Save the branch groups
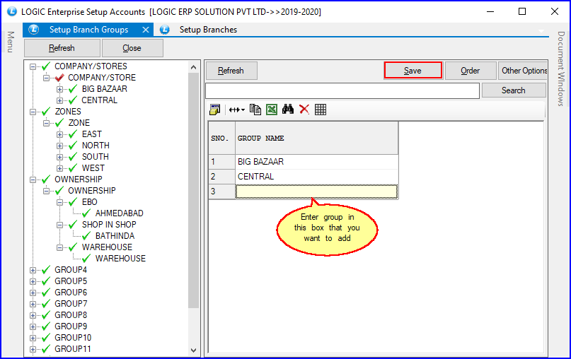This screenshot has height=359, width=571. click(x=413, y=71)
